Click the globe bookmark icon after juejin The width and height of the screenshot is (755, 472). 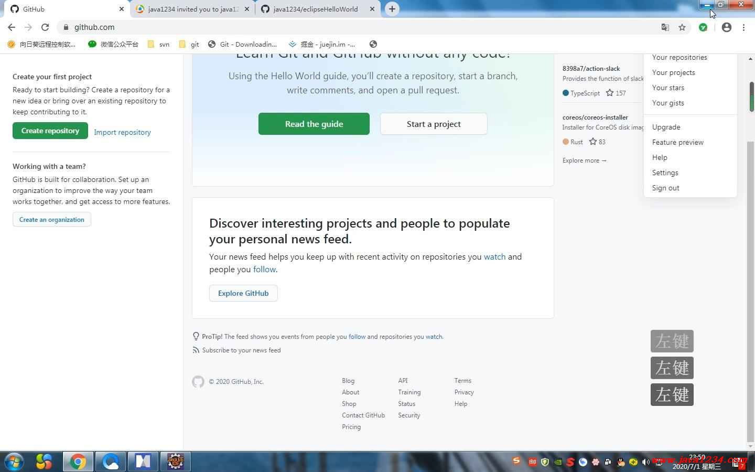373,44
